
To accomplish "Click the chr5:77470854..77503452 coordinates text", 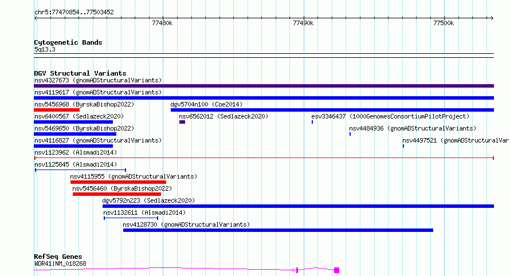I will (x=74, y=13).
